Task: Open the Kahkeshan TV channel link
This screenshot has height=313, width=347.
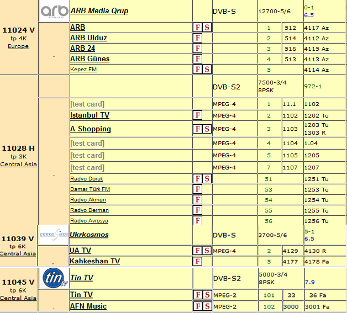Action: 94,261
